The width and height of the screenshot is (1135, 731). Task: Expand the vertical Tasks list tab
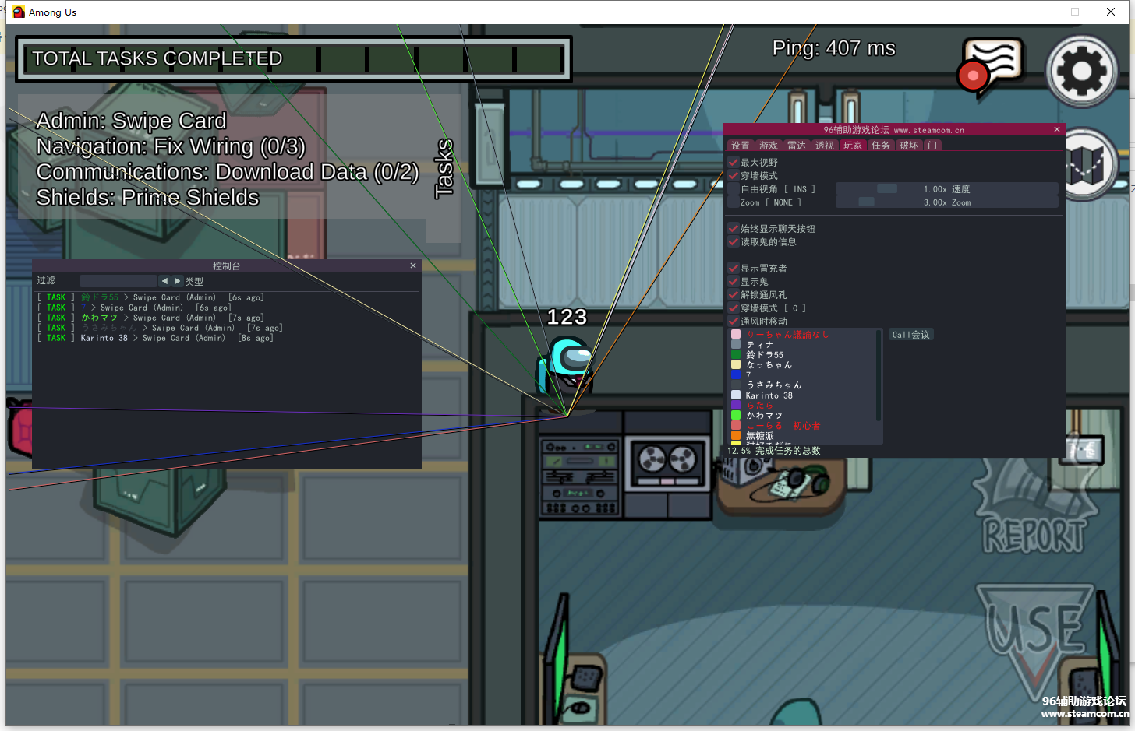click(444, 168)
